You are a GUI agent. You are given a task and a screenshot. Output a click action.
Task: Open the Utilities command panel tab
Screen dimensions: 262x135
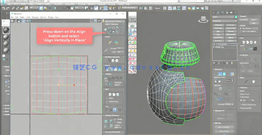[235, 13]
